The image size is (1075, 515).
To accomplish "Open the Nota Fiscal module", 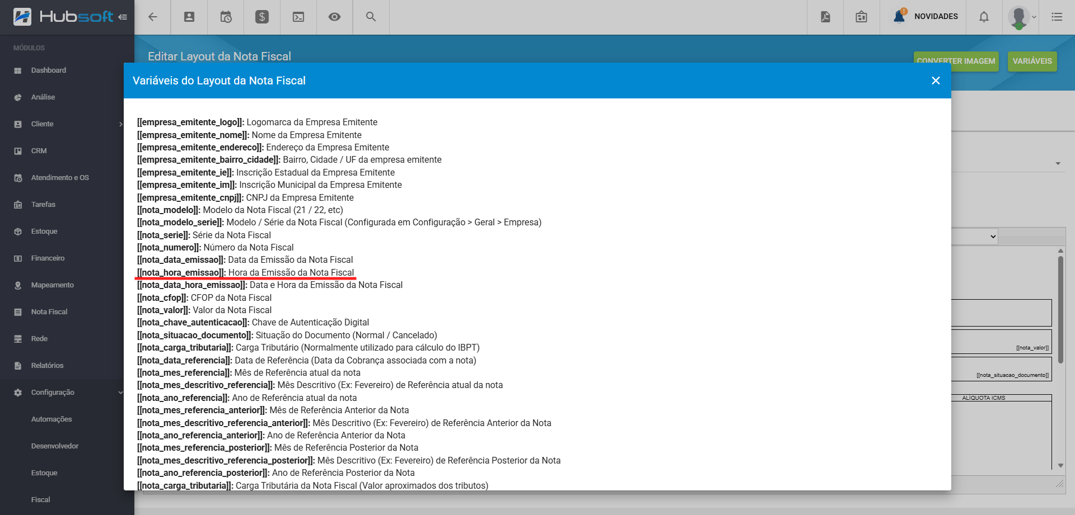I will [x=49, y=312].
